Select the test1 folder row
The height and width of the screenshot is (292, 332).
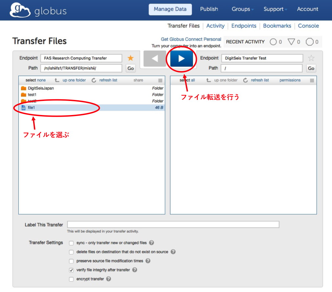pos(92,95)
